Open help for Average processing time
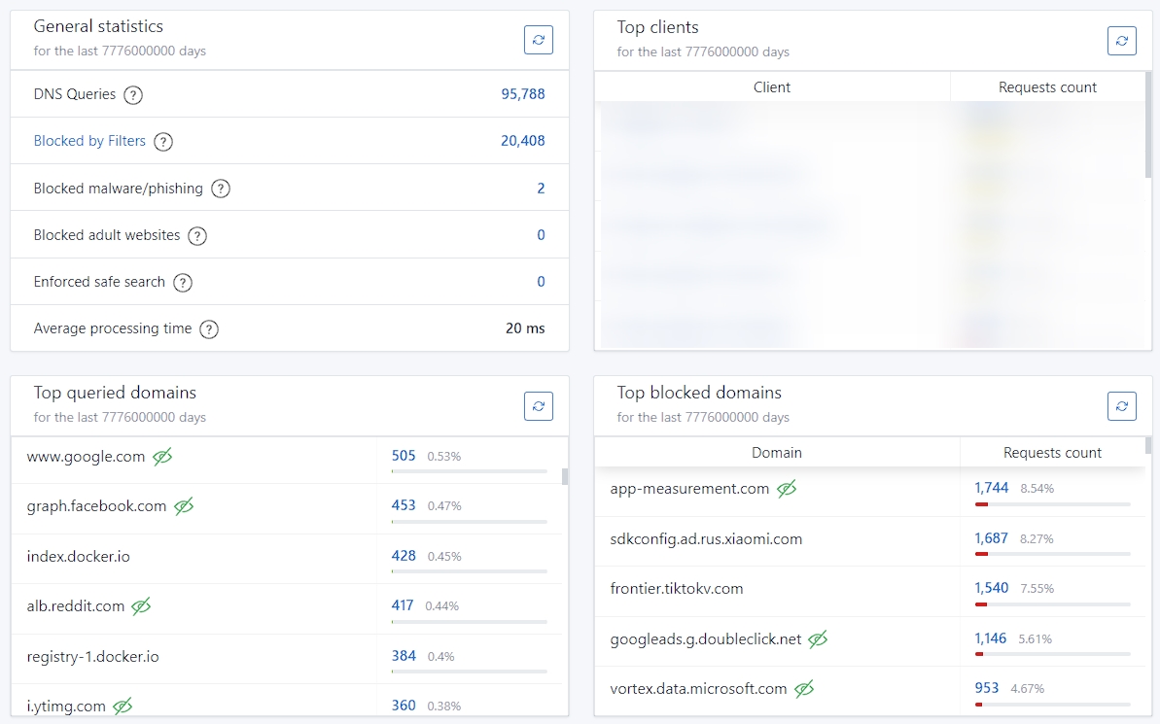This screenshot has width=1160, height=724. tap(208, 329)
